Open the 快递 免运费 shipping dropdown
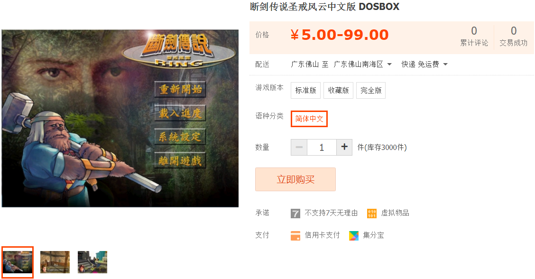Screen dimensions: 535x279 424,64
